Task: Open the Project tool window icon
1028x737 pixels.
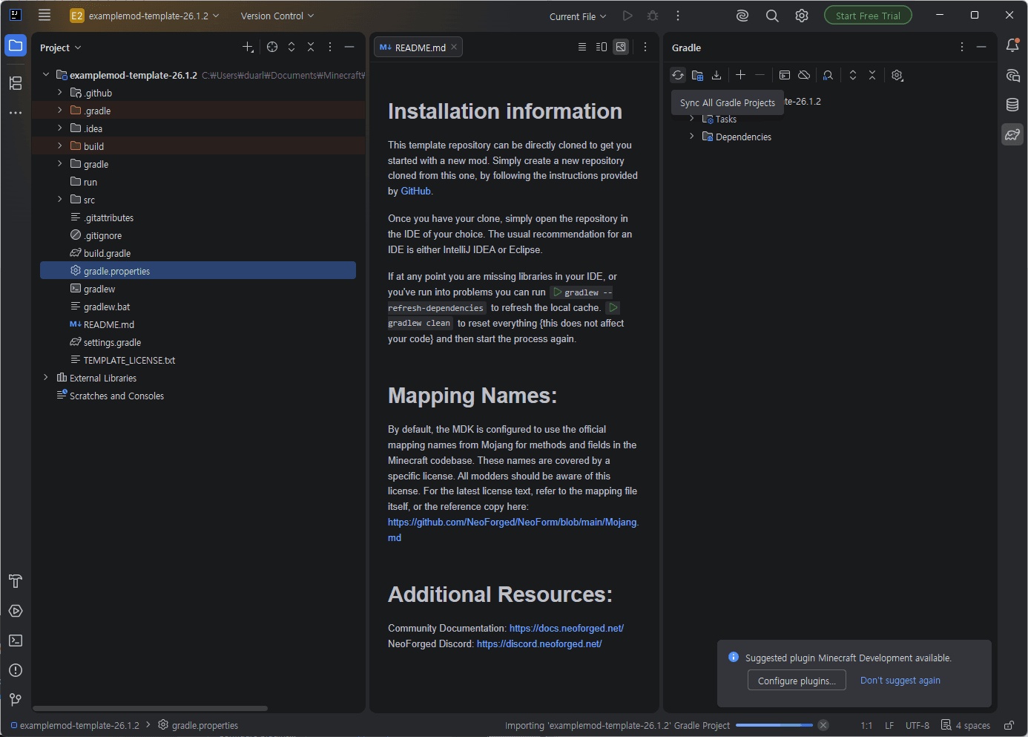Action: 16,46
